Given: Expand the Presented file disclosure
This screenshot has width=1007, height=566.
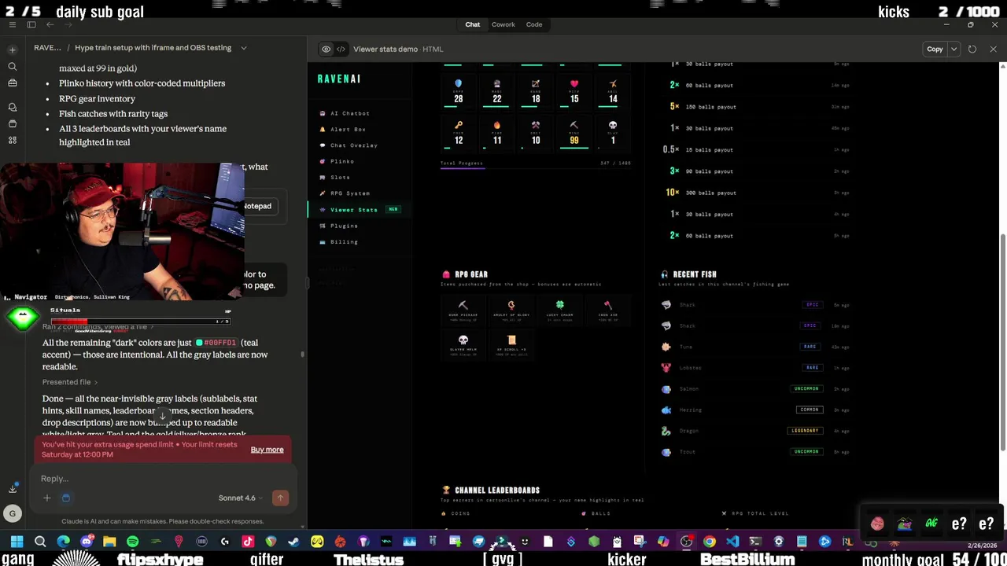Looking at the screenshot, I should click(x=70, y=382).
